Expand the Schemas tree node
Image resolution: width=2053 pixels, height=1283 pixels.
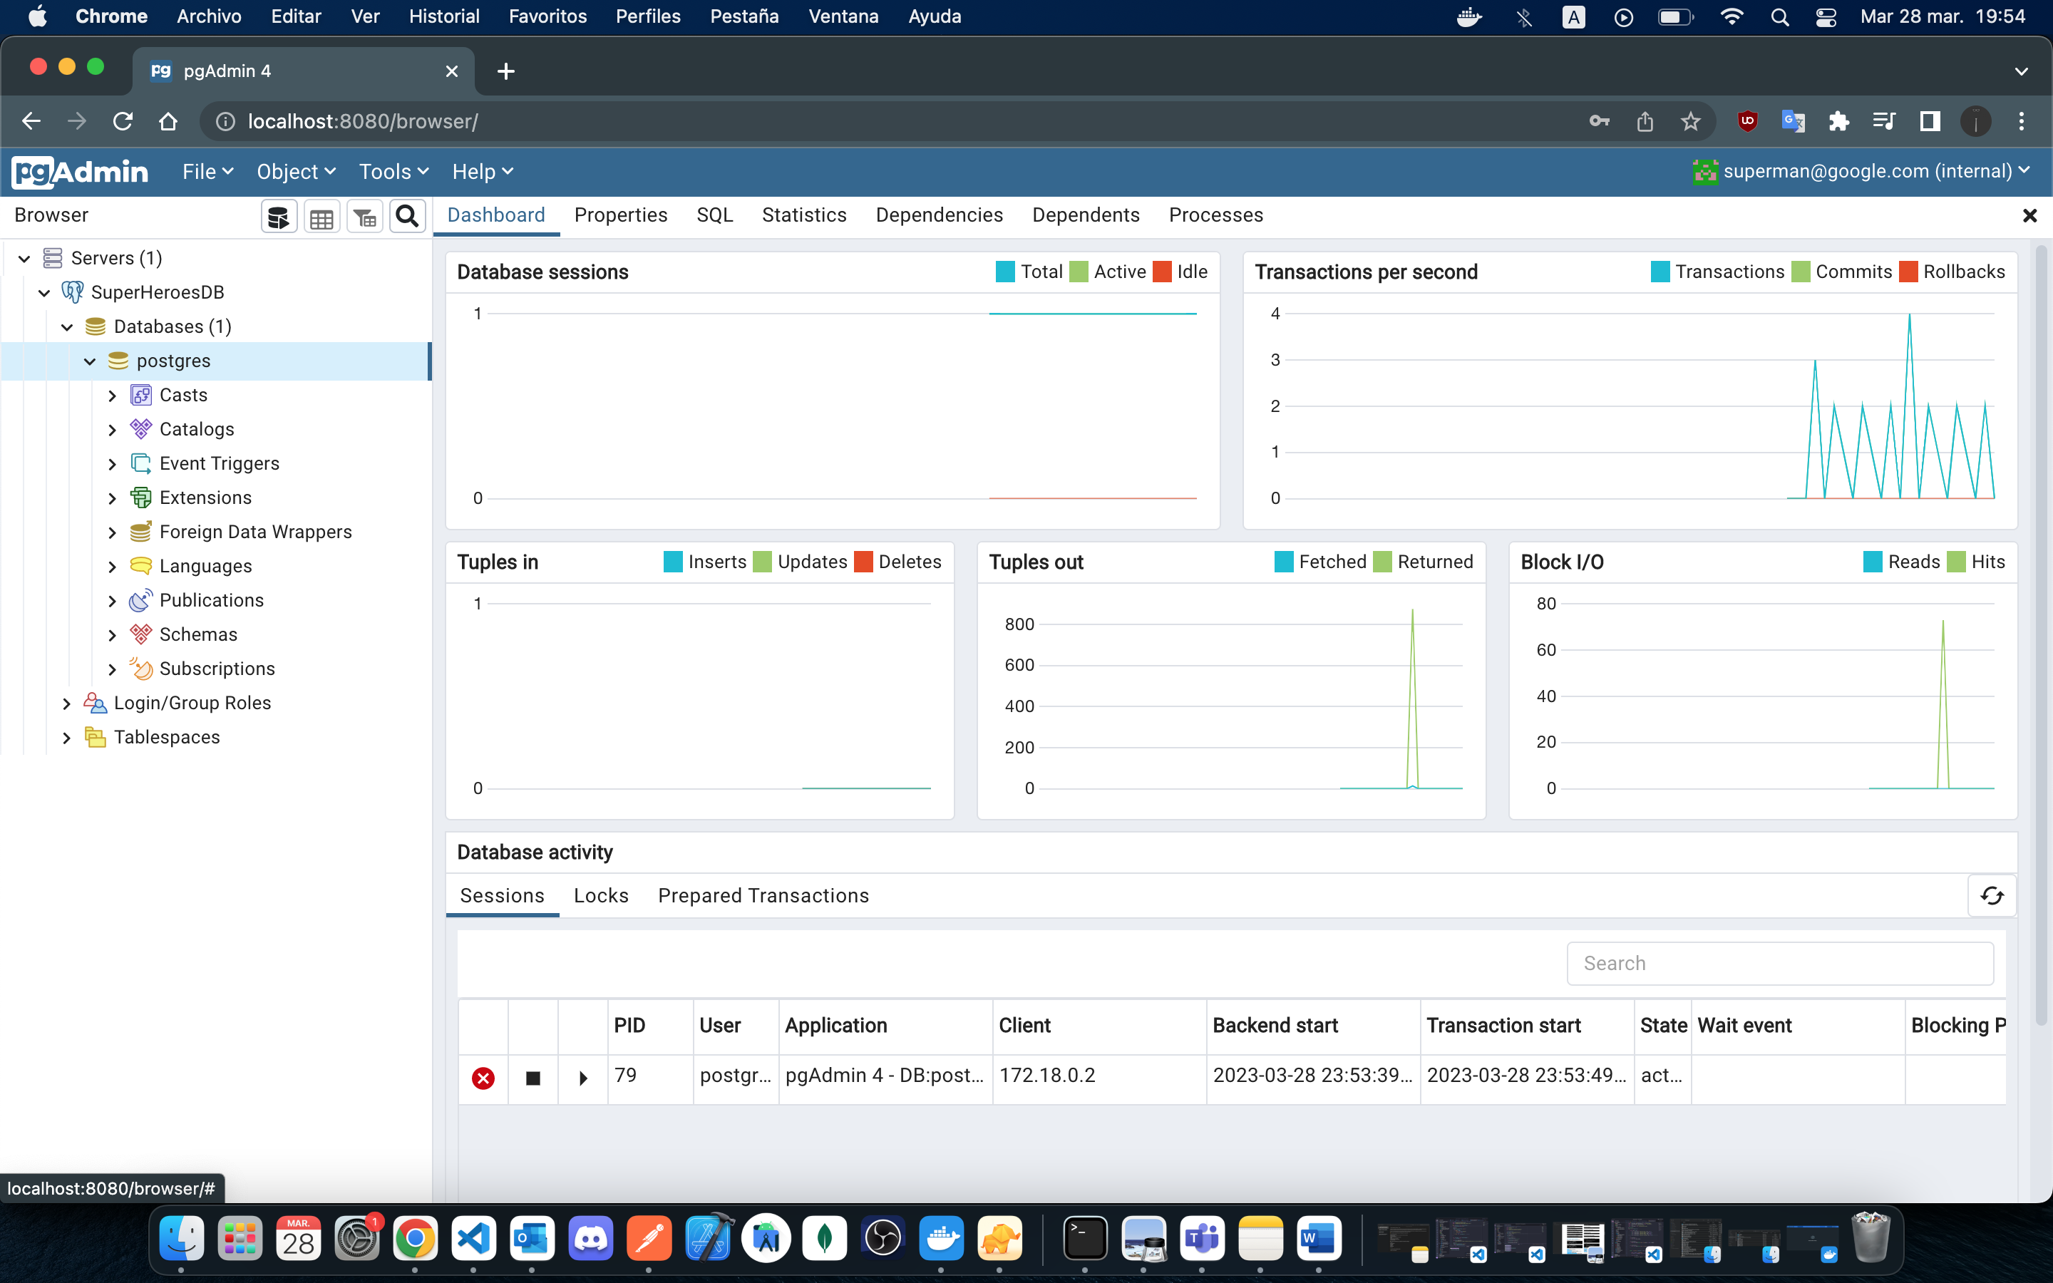pos(113,634)
